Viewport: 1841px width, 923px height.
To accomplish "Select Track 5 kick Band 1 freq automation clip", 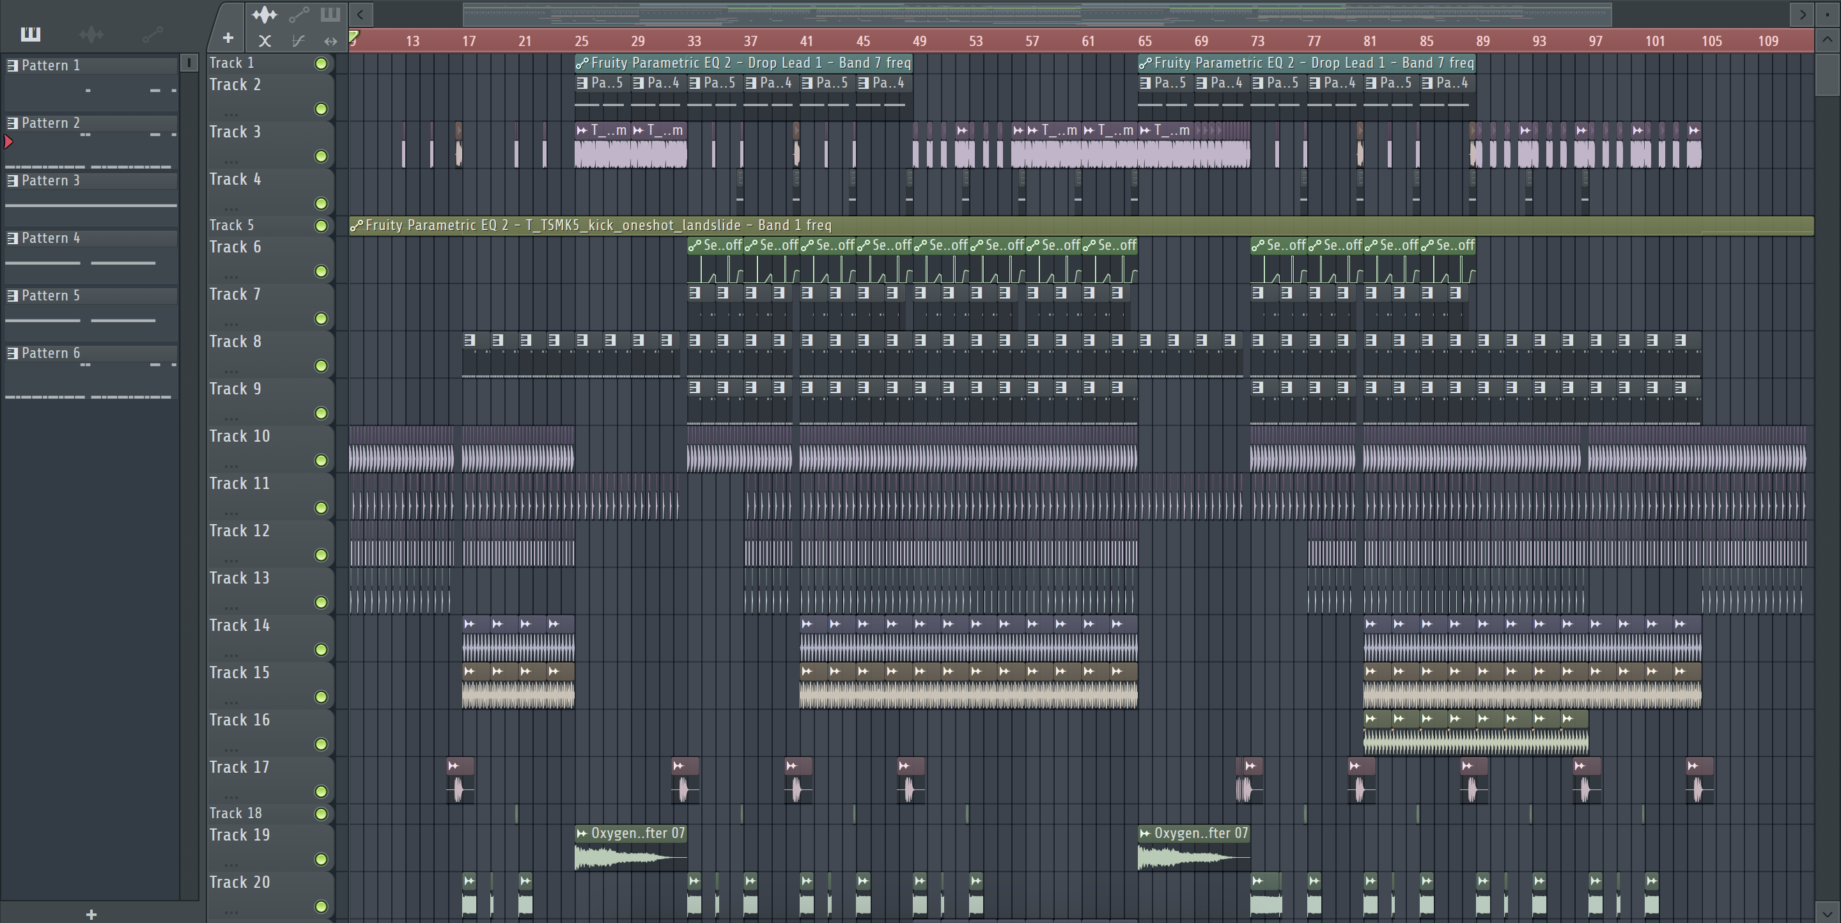I will pos(1080,225).
